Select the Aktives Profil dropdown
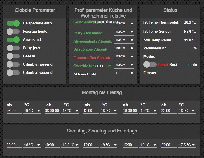Screen dimensions: 204x158 tap(124, 73)
